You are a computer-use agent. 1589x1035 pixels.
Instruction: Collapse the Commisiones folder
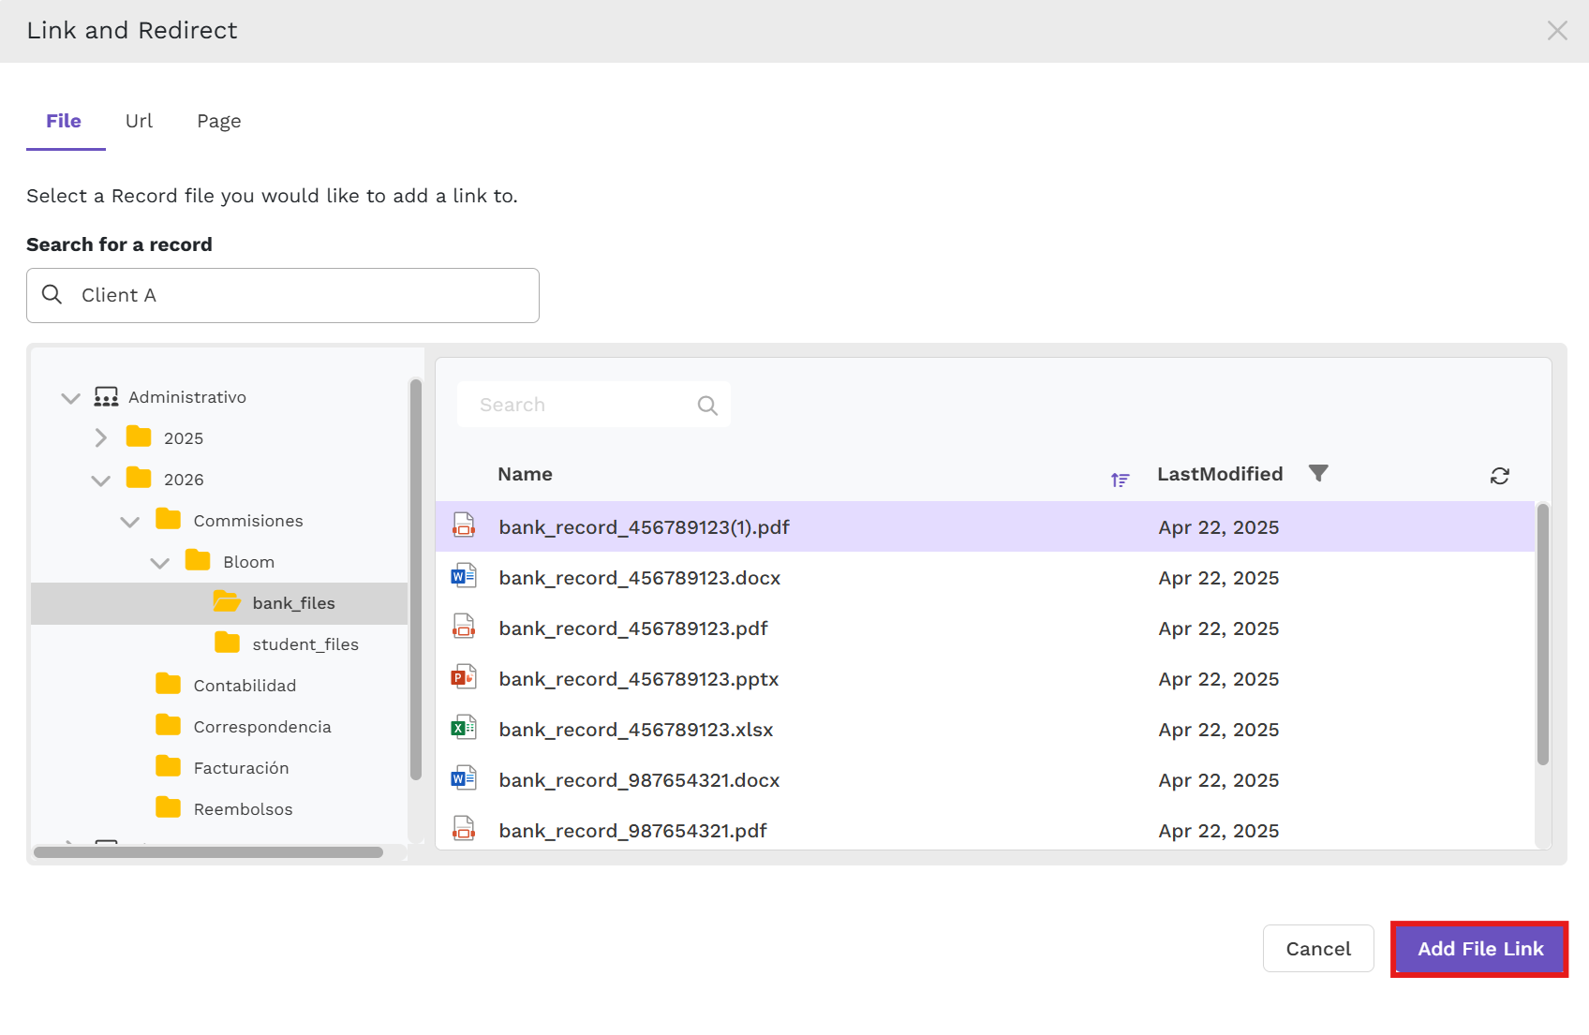click(130, 521)
